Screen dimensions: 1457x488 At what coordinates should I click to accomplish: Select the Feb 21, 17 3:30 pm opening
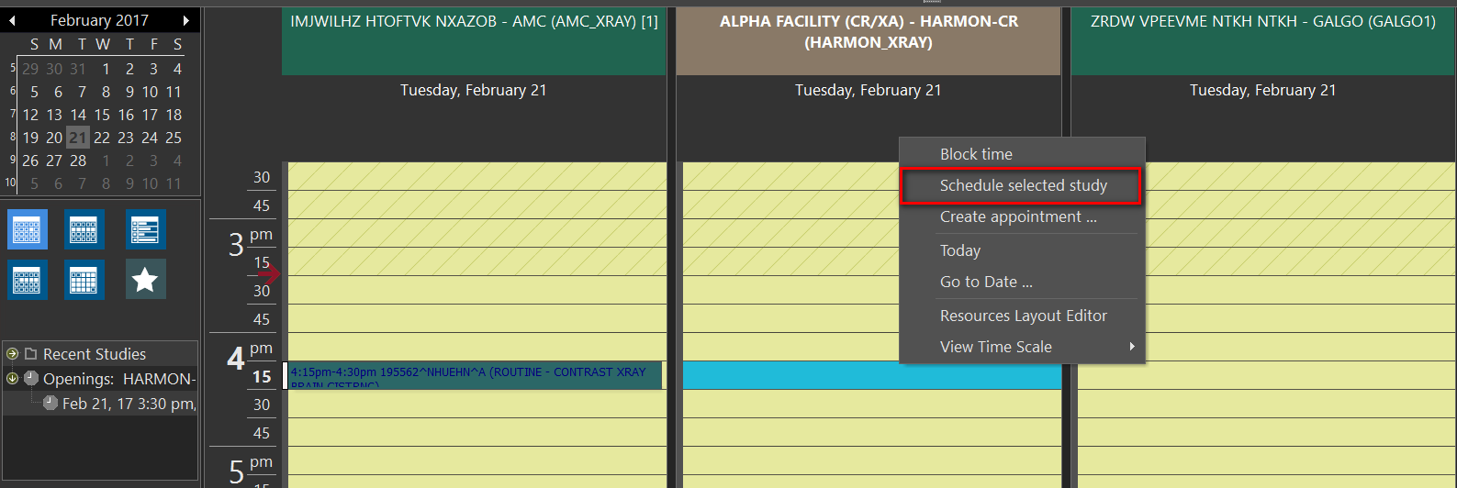[x=128, y=404]
